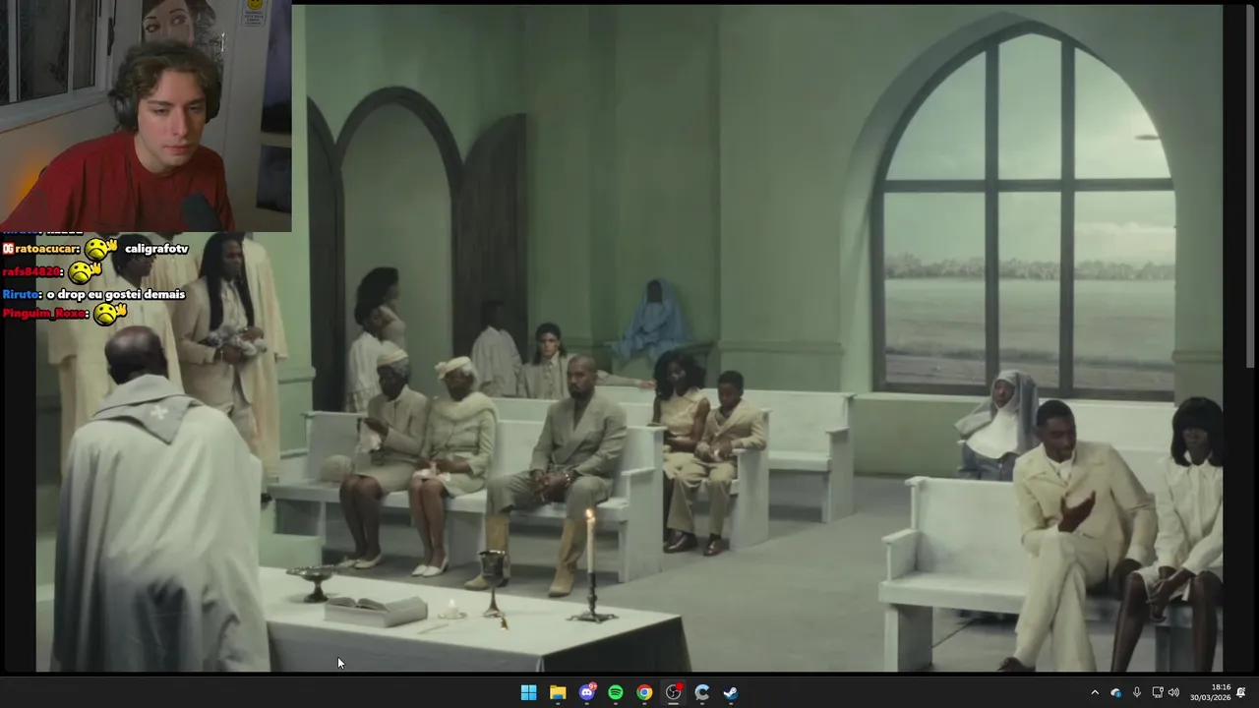
Task: Open the network status tray icon
Action: pos(1158,692)
